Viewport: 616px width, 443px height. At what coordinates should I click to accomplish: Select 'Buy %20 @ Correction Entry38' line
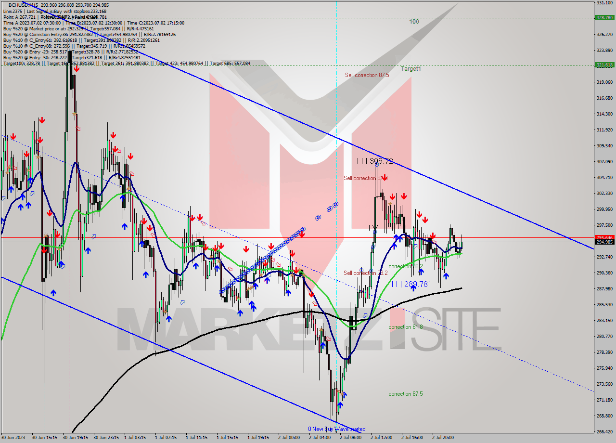[x=90, y=34]
